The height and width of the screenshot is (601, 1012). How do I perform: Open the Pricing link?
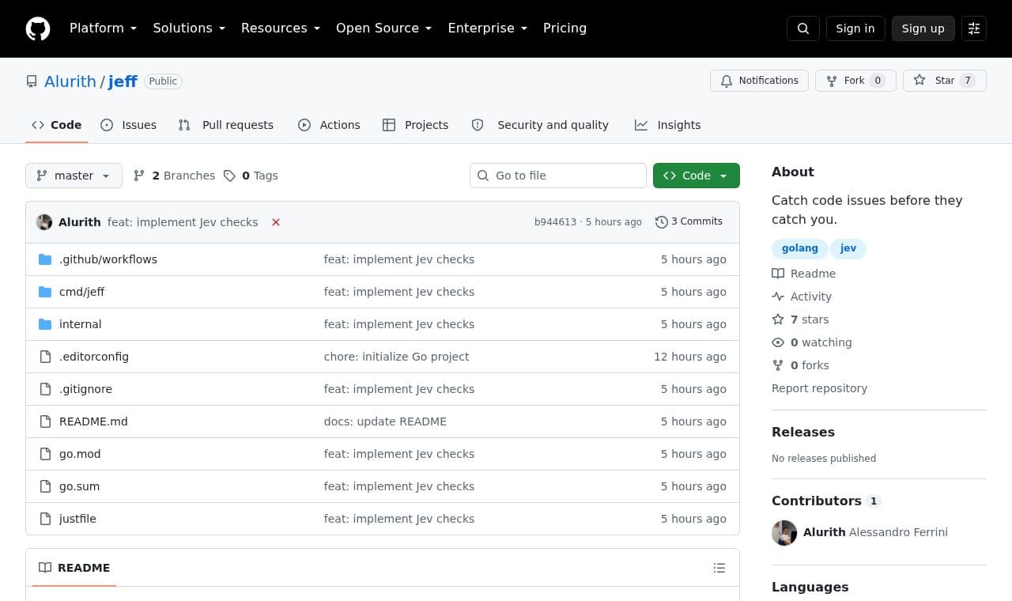pos(565,28)
